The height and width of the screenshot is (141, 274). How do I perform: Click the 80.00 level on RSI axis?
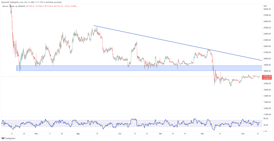pyautogui.click(x=266, y=119)
